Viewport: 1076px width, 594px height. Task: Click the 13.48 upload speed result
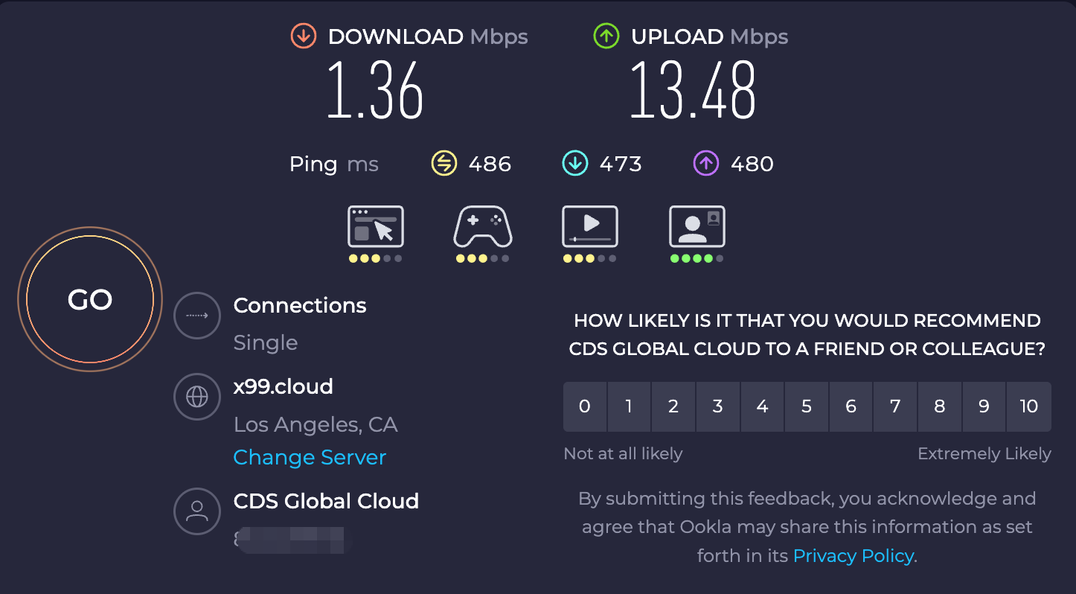693,91
